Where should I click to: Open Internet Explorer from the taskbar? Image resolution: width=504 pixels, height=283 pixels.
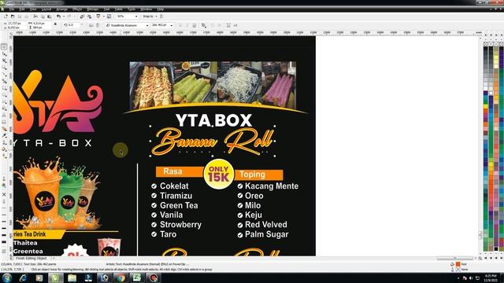click(23, 277)
